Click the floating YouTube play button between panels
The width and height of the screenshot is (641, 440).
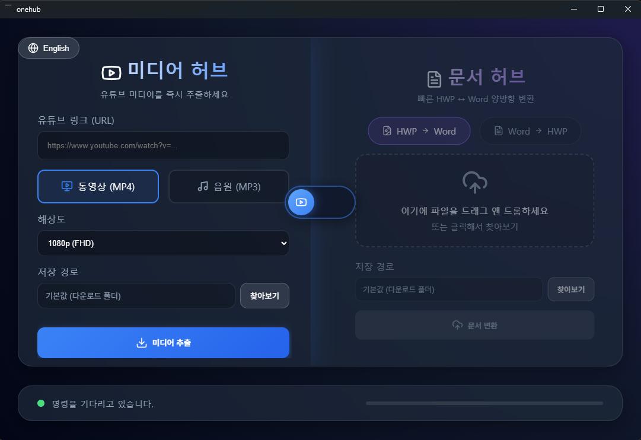(301, 202)
